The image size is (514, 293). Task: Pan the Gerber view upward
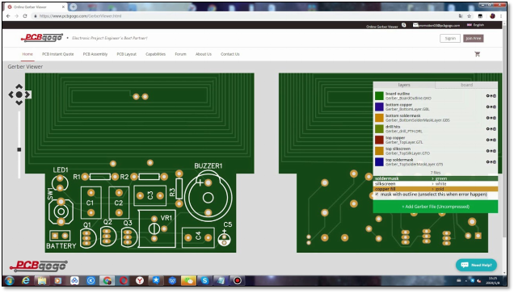pyautogui.click(x=19, y=86)
